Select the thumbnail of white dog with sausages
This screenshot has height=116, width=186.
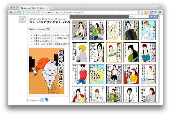pos(148,30)
